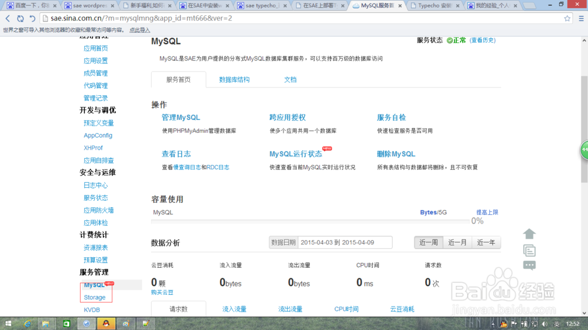Open 日志中心 in sidebar
The width and height of the screenshot is (588, 330).
[x=96, y=185]
